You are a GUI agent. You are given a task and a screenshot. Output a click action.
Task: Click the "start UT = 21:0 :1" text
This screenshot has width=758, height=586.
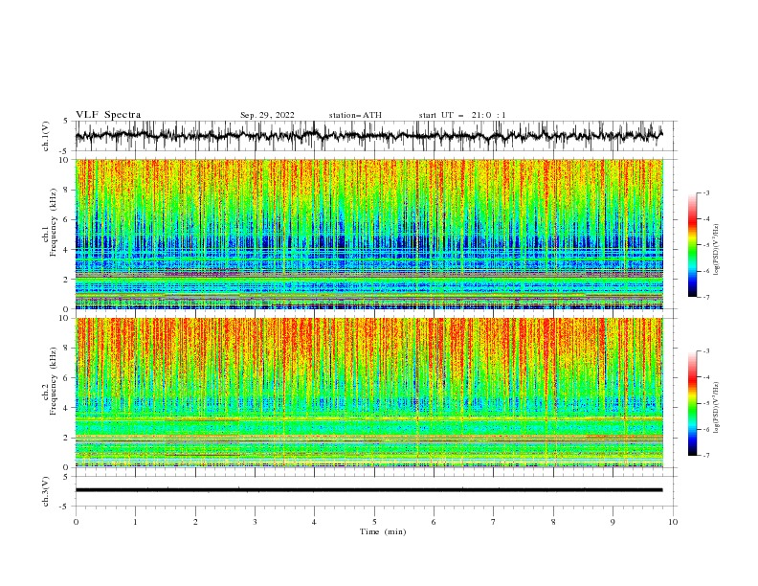tap(462, 115)
